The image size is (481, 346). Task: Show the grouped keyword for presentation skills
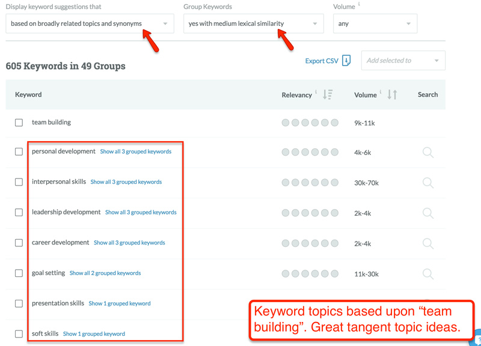click(x=119, y=303)
